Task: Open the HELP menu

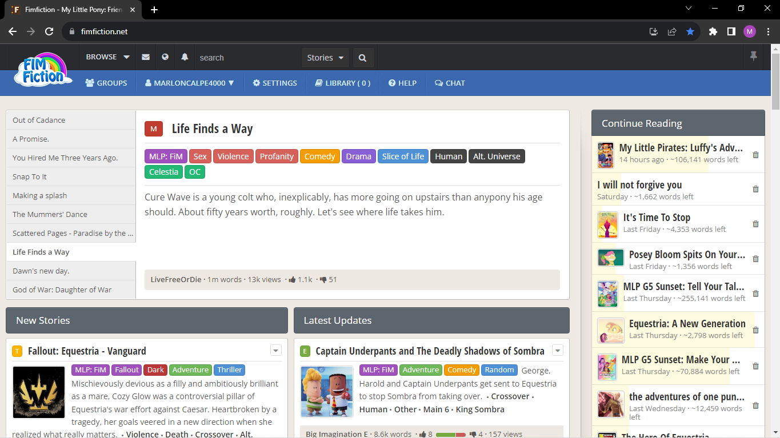Action: pyautogui.click(x=402, y=83)
